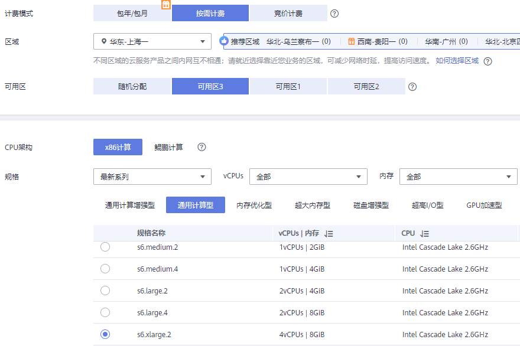Image resolution: width=520 pixels, height=346 pixels.
Task: Click 1vCPUs | 2GiB cell
Action: coord(302,247)
